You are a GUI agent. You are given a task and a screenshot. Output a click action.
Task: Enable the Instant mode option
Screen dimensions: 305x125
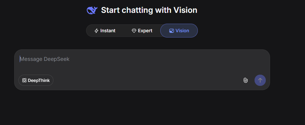click(105, 31)
